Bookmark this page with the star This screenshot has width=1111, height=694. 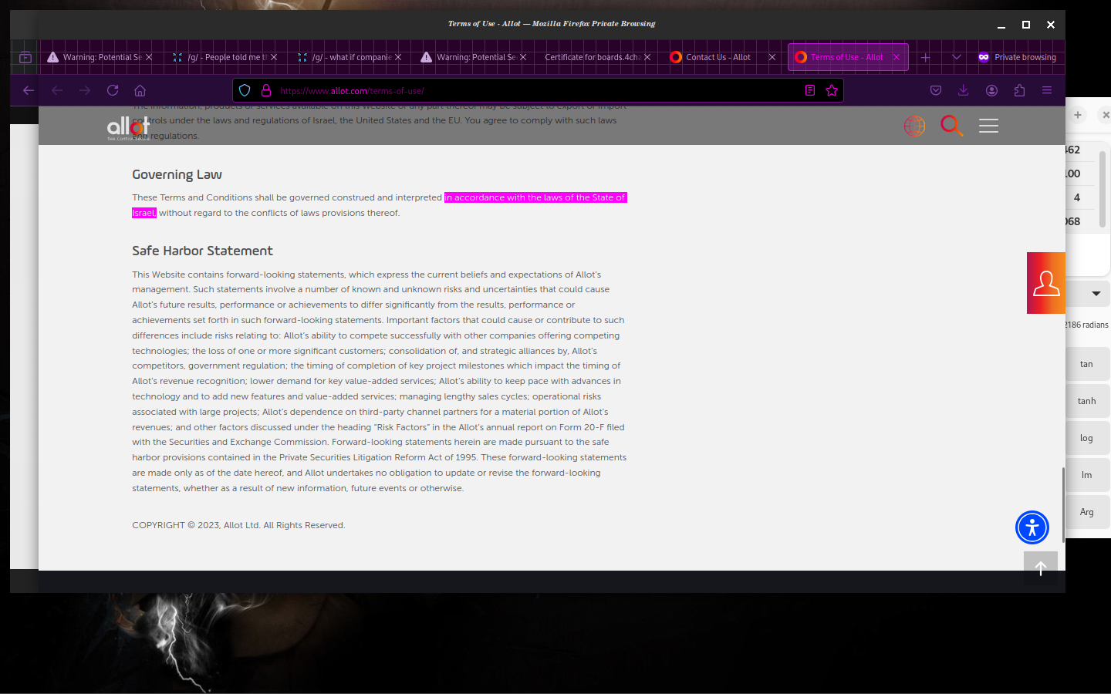[832, 90]
